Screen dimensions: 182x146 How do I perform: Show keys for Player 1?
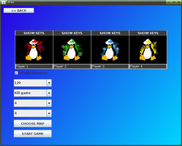[x=34, y=33]
